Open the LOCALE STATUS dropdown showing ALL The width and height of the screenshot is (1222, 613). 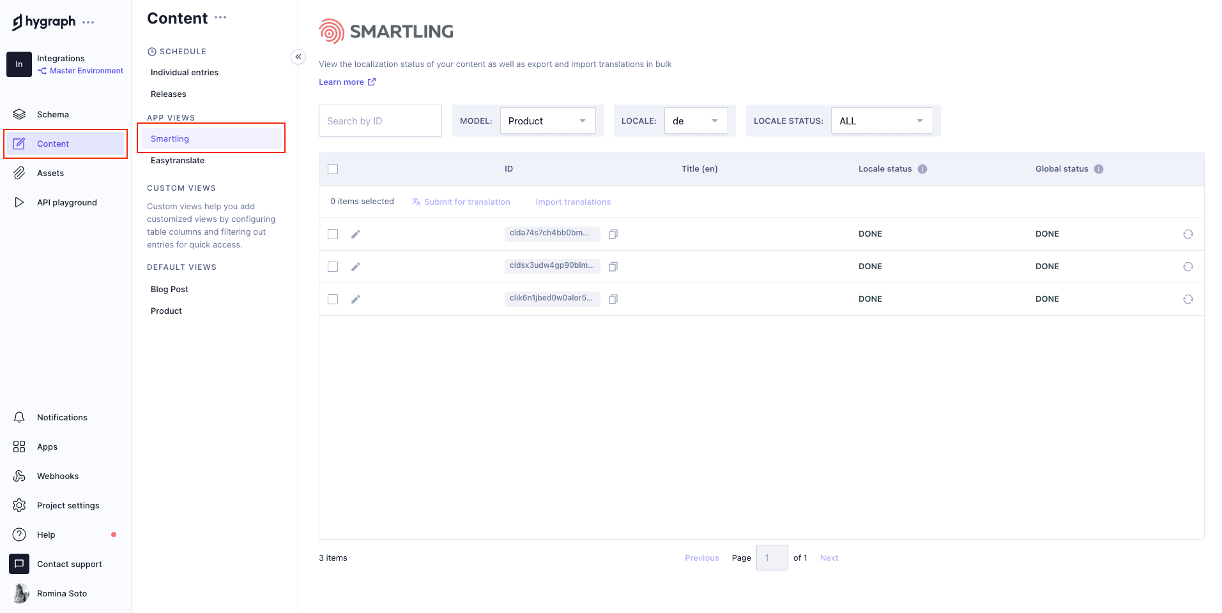(x=881, y=121)
